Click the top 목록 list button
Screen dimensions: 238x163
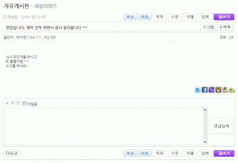160,17
